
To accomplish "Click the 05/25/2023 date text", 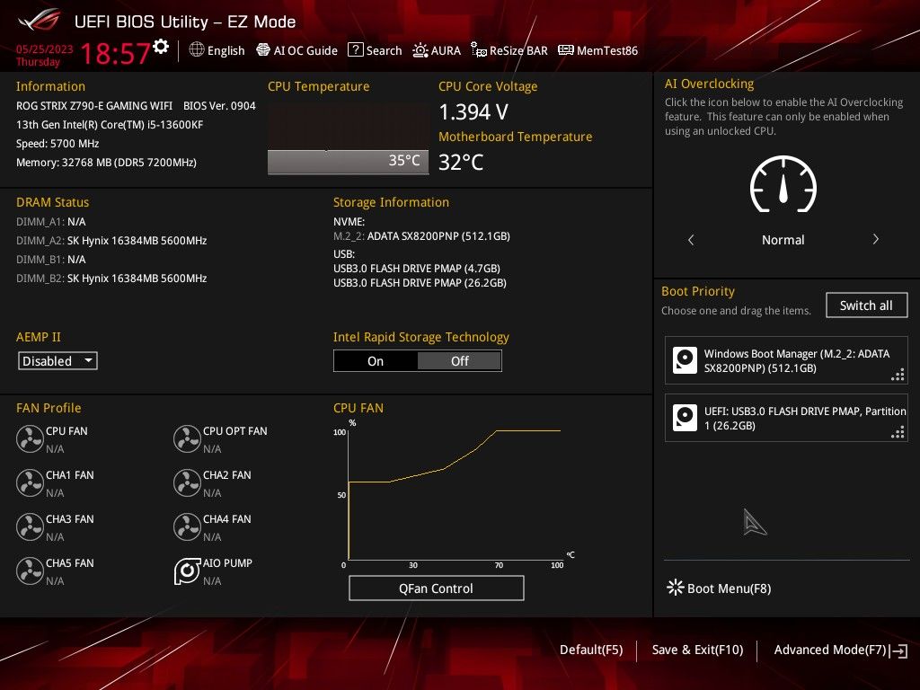I will tap(44, 49).
